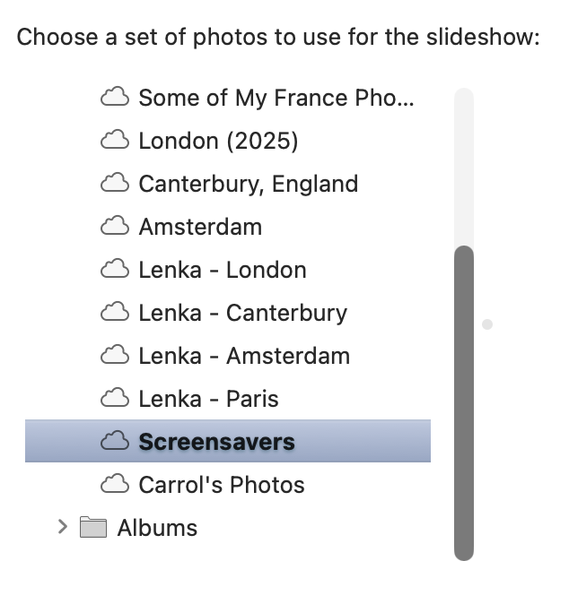Viewport: 569px width, 604px height.
Task: Click cloud icon beside Some of My France Photos
Action: point(115,97)
